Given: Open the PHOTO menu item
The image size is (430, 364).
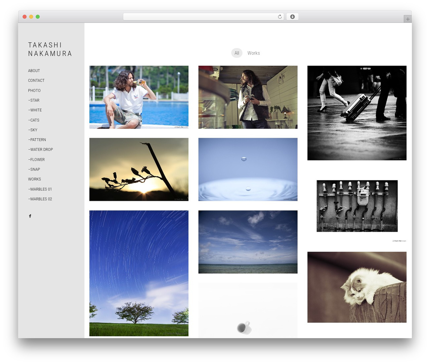Looking at the screenshot, I should 34,91.
